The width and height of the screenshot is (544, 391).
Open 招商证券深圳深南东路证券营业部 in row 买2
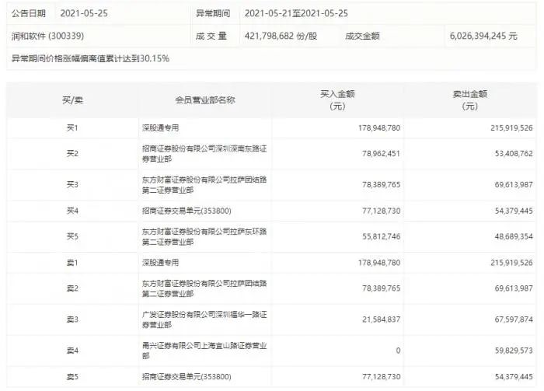click(x=204, y=154)
